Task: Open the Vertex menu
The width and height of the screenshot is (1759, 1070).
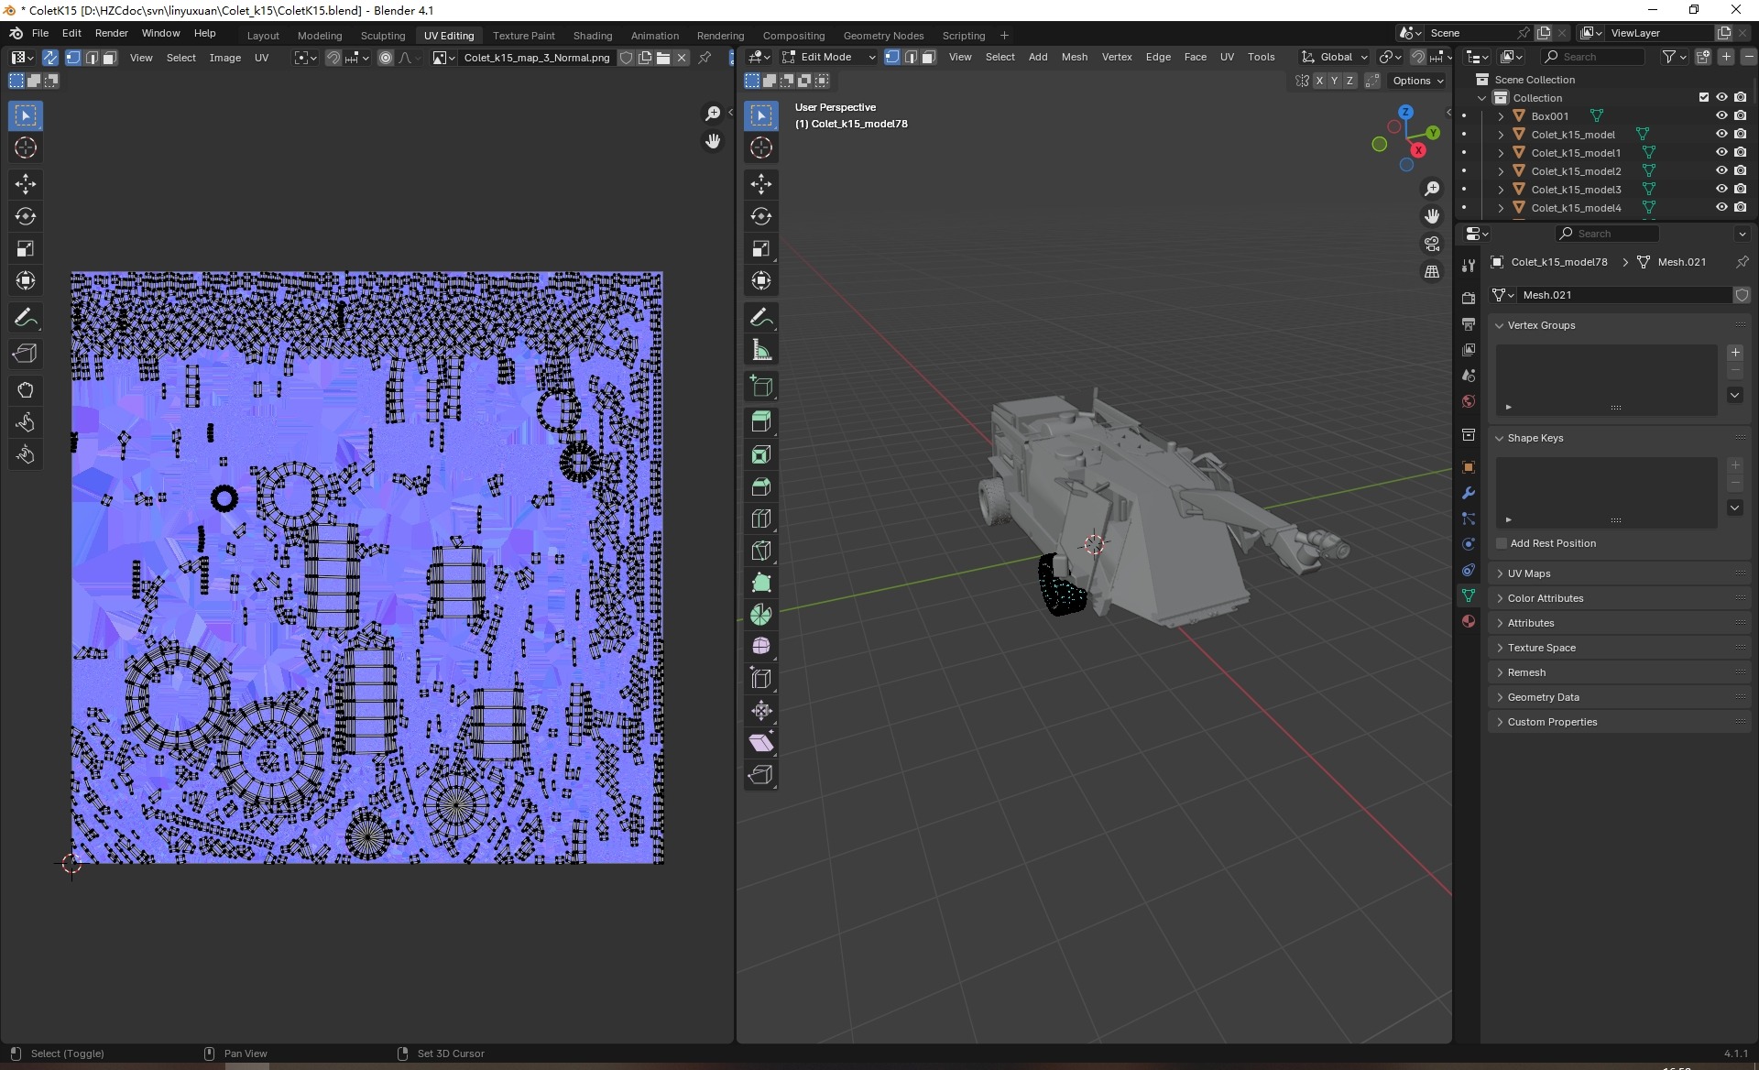Action: [x=1117, y=57]
